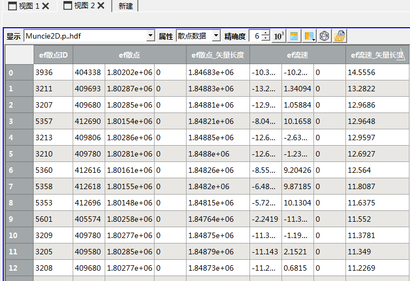The width and height of the screenshot is (410, 281).
Task: Click cell value 1.8488e+06
Action: click(218, 154)
